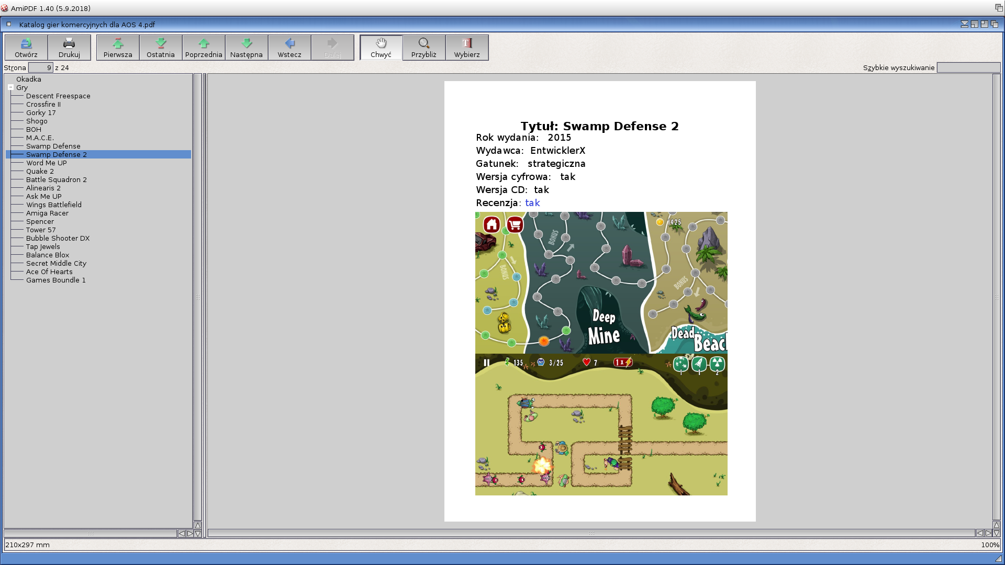Go to Quake 2 entry
Viewport: 1005px width, 565px height.
coord(40,171)
